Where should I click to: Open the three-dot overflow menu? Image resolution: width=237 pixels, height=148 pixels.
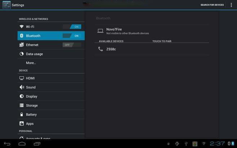(231, 5)
